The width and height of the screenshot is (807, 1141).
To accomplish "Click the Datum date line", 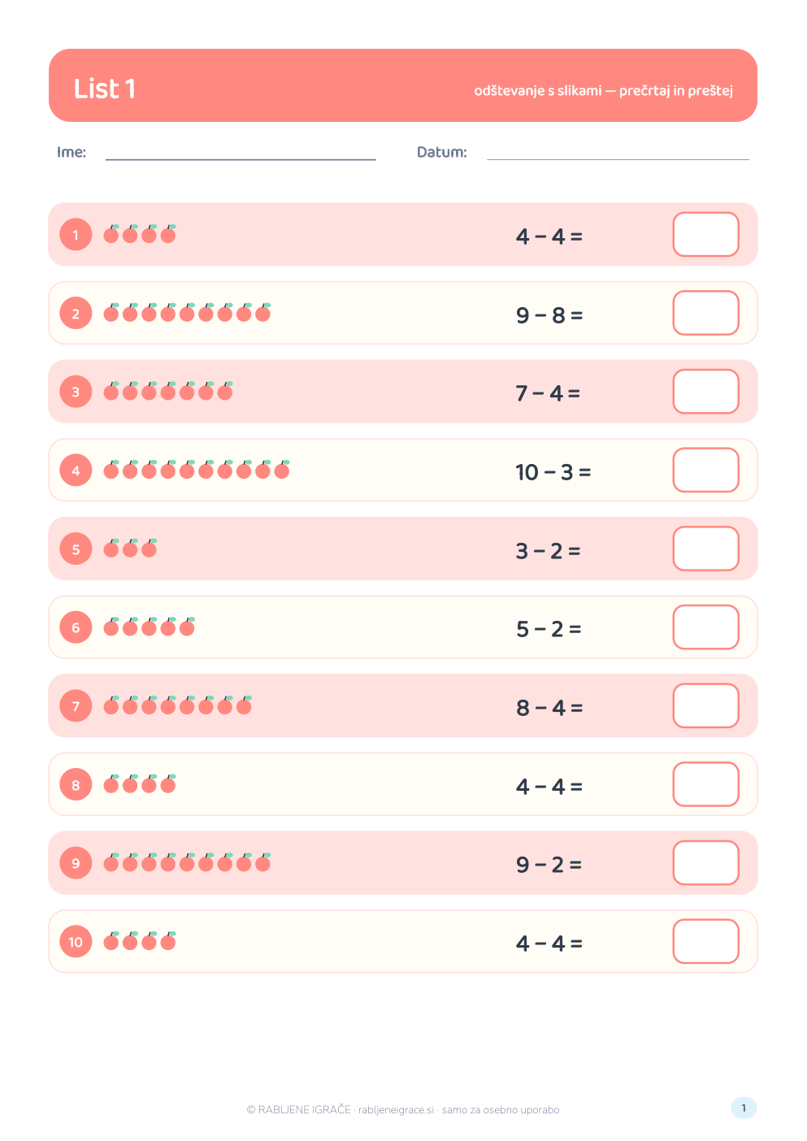I will pos(618,158).
